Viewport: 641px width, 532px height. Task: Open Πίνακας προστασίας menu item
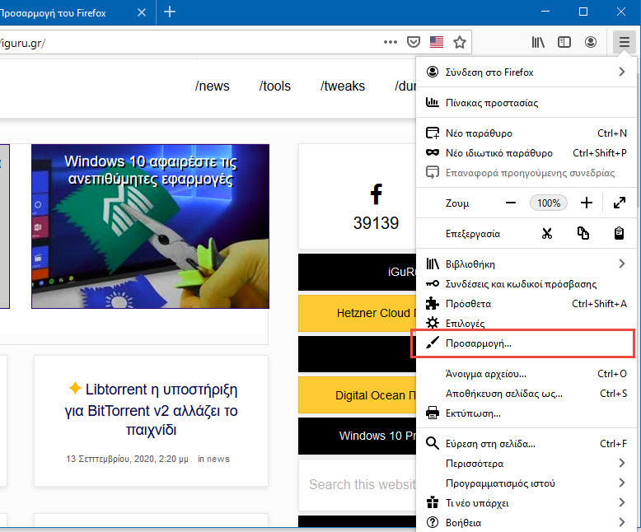[x=526, y=103]
